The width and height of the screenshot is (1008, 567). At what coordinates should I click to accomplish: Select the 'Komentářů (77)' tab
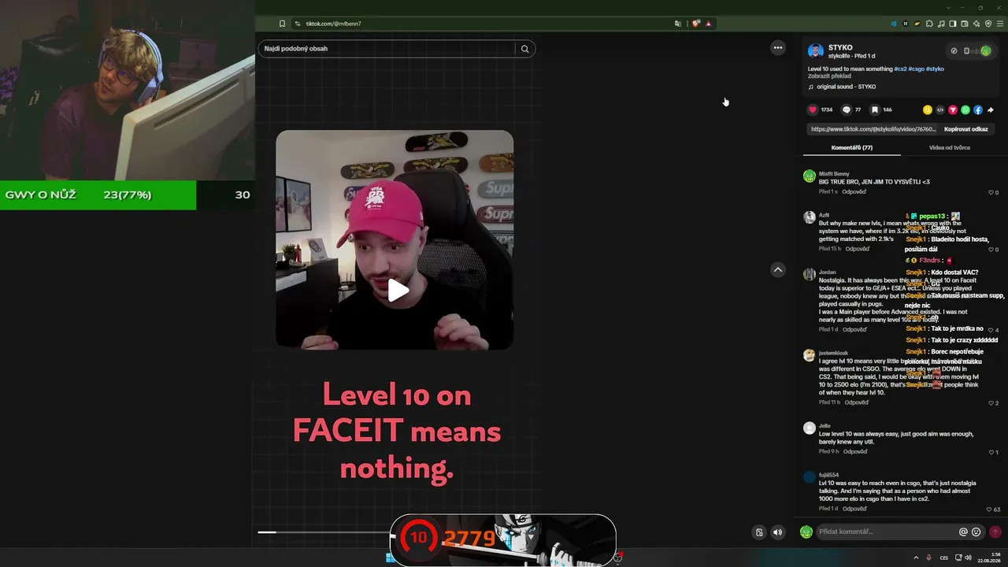(852, 148)
